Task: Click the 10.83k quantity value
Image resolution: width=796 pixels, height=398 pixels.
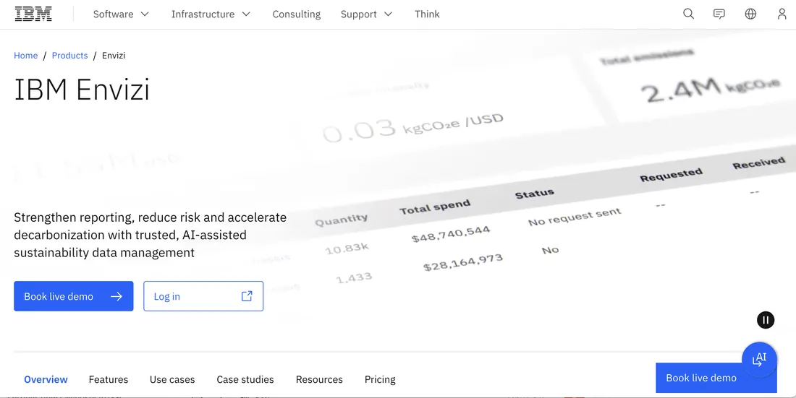Action: pyautogui.click(x=347, y=248)
